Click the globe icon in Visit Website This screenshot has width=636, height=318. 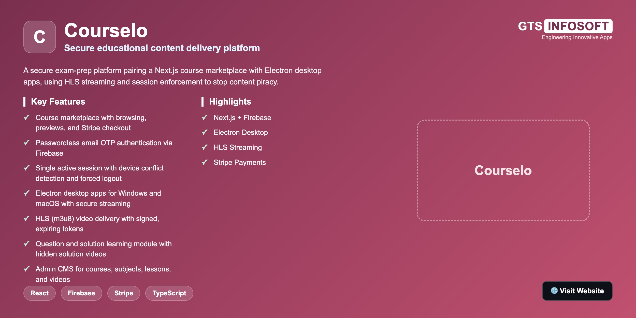(x=554, y=291)
